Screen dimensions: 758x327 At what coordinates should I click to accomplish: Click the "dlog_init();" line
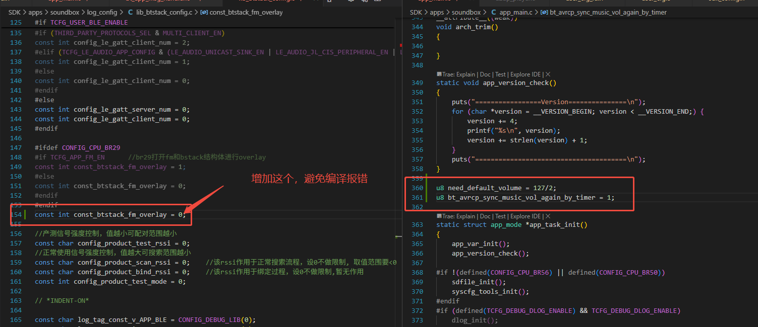click(475, 320)
